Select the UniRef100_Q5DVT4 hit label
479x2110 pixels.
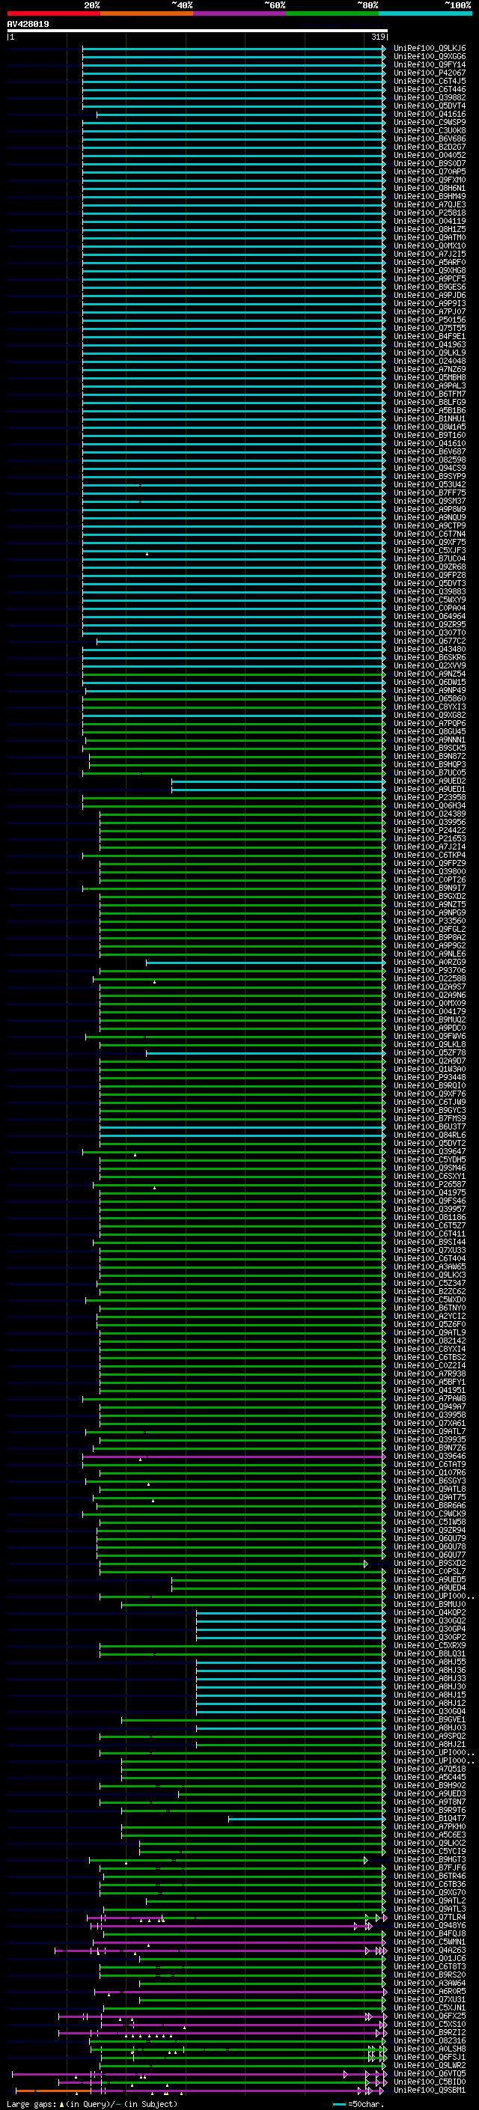click(x=430, y=106)
